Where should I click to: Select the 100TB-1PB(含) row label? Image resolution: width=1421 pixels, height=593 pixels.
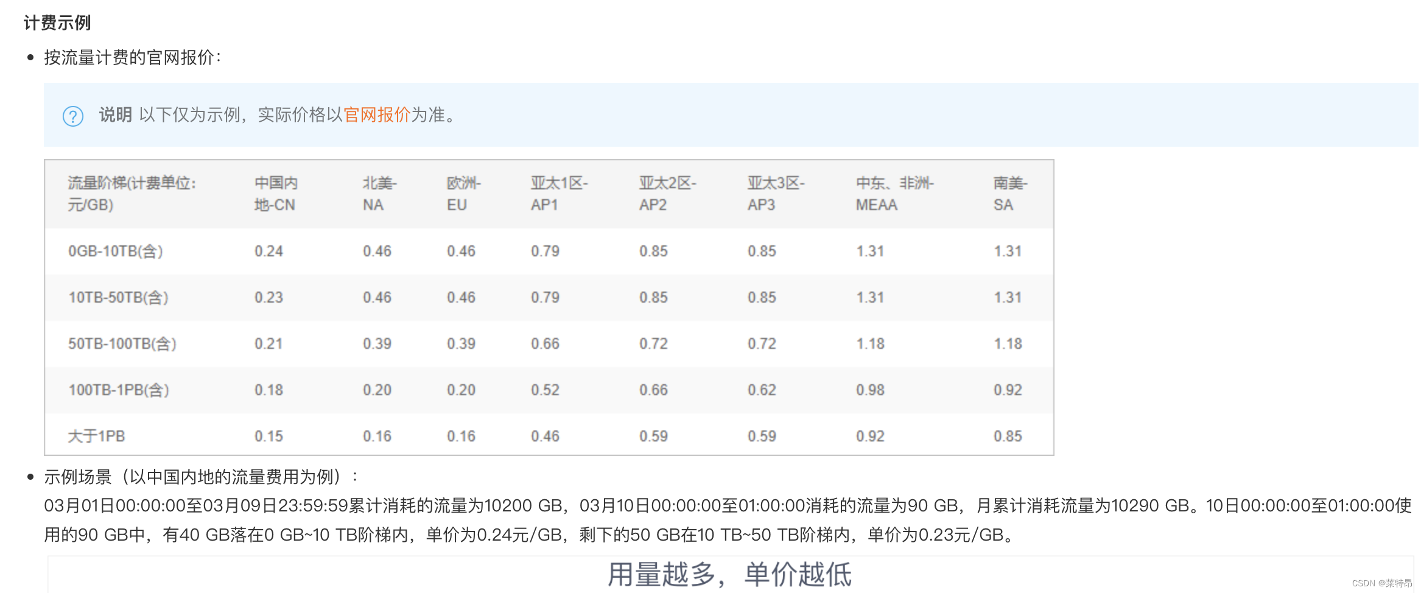[x=119, y=390]
